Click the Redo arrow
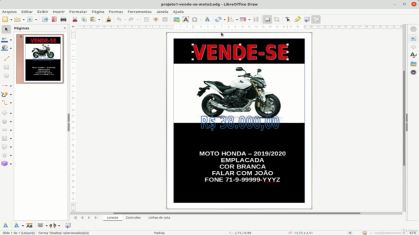419x235 pixels. tap(131, 20)
